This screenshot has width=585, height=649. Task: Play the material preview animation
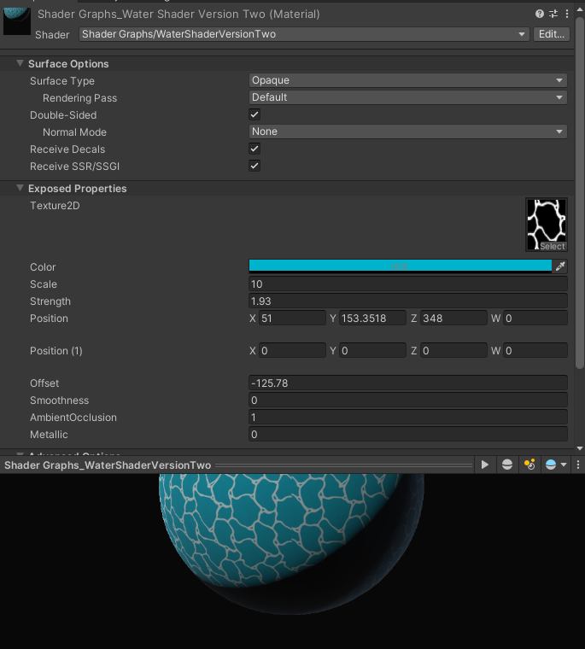(485, 465)
